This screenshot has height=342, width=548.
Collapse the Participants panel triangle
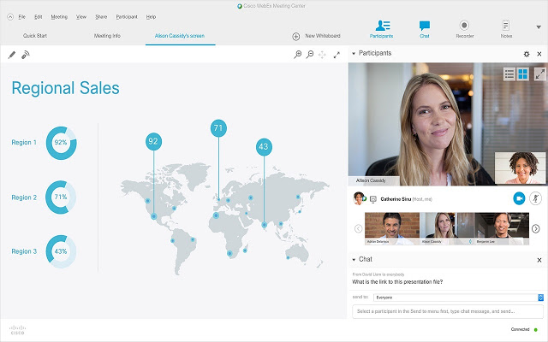pyautogui.click(x=354, y=53)
